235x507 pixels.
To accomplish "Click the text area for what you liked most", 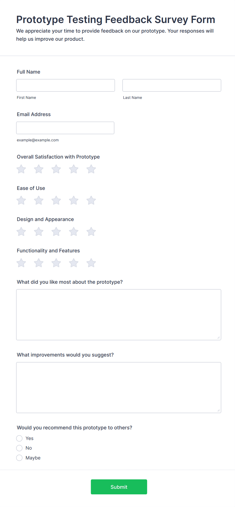I will [119, 314].
